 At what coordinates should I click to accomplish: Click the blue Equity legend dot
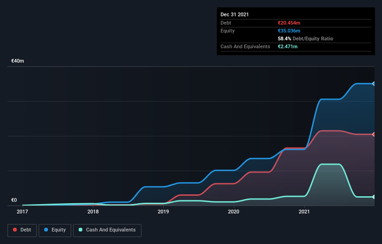46,230
